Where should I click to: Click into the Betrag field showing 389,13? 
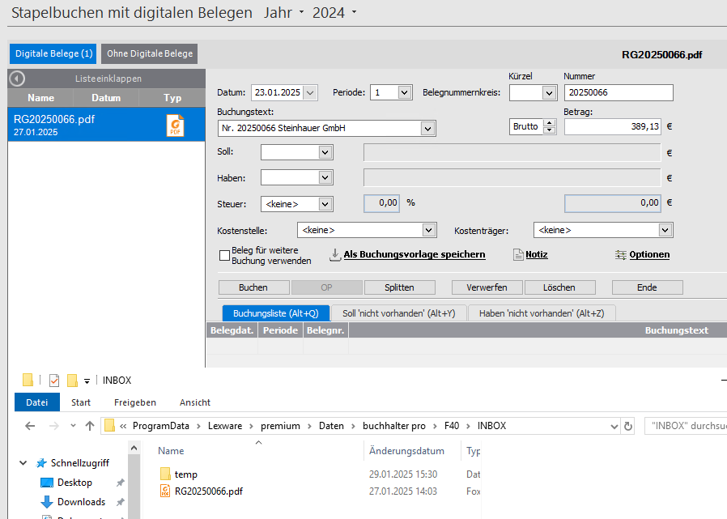coord(613,126)
